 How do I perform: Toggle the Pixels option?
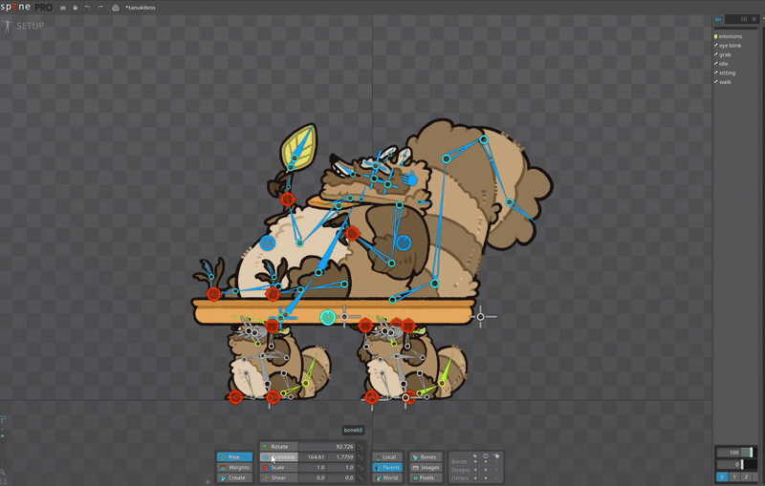426,477
